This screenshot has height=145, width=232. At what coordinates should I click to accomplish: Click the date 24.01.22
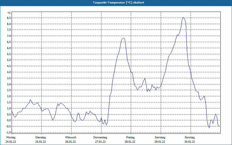11,142
